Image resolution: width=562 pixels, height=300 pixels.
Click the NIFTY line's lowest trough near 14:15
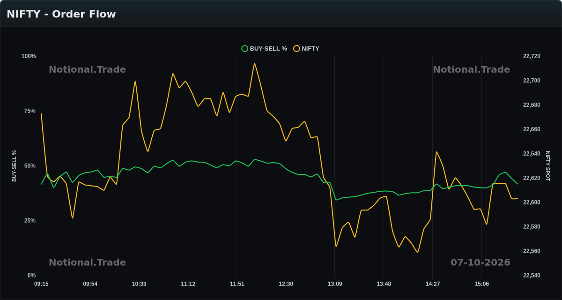(417, 252)
